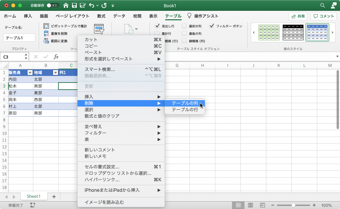Toggle the 集計行 checkbox
340x209 pixels.
(157, 33)
